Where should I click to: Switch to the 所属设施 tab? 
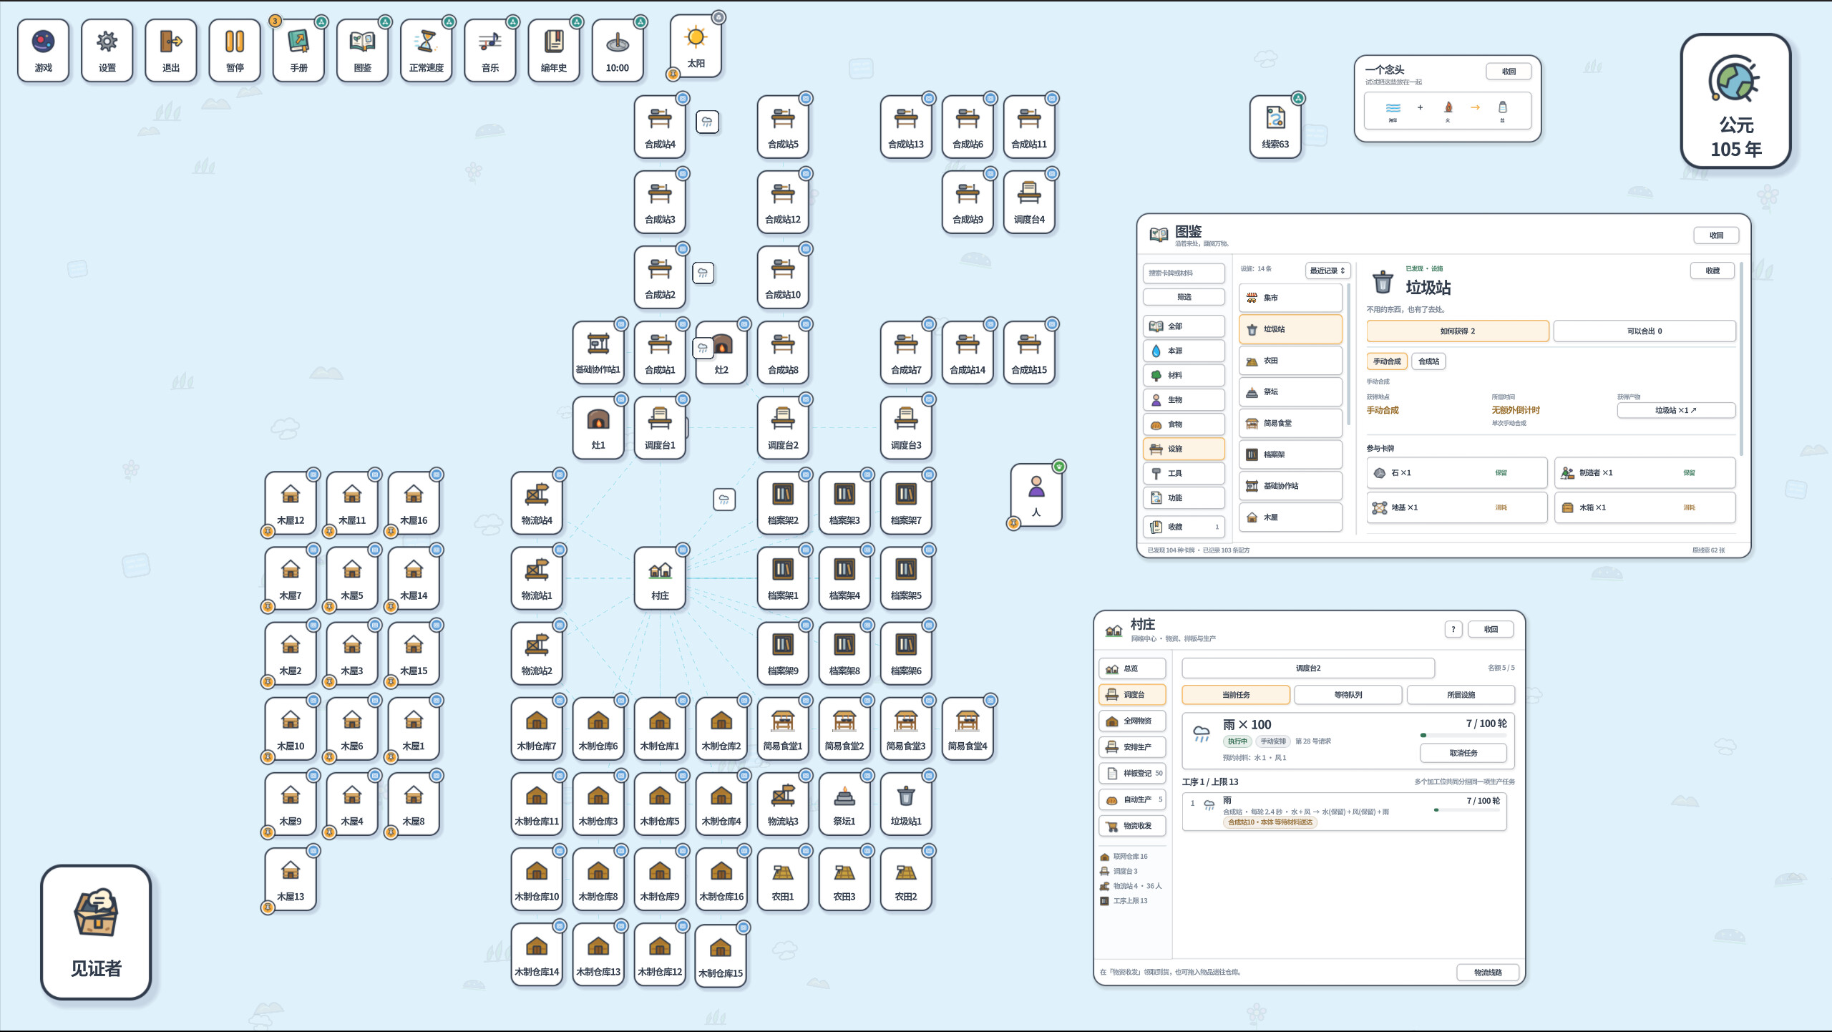coord(1461,695)
